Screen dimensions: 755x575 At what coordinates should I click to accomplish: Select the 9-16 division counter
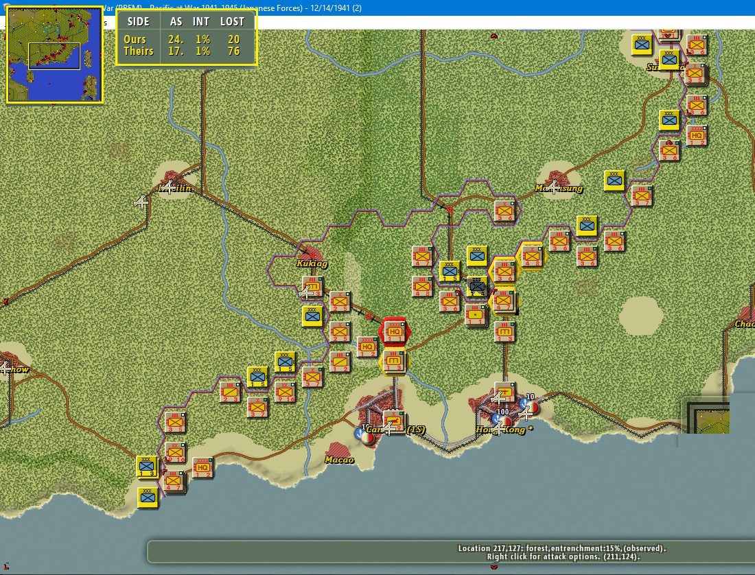point(285,390)
